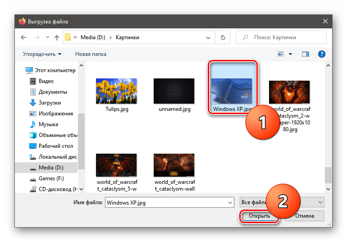Viewport: 347px width, 242px height.
Task: Select the Windows XP.jpg thumbnail
Action: click(232, 91)
